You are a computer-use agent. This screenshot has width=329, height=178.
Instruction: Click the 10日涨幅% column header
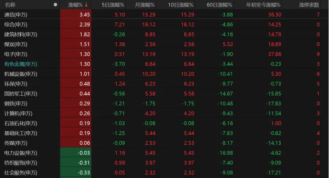[x=180, y=5]
